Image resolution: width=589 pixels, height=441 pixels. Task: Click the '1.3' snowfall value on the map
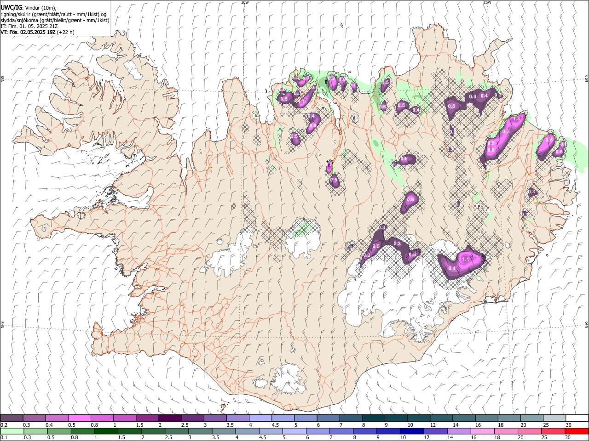pos(516,119)
